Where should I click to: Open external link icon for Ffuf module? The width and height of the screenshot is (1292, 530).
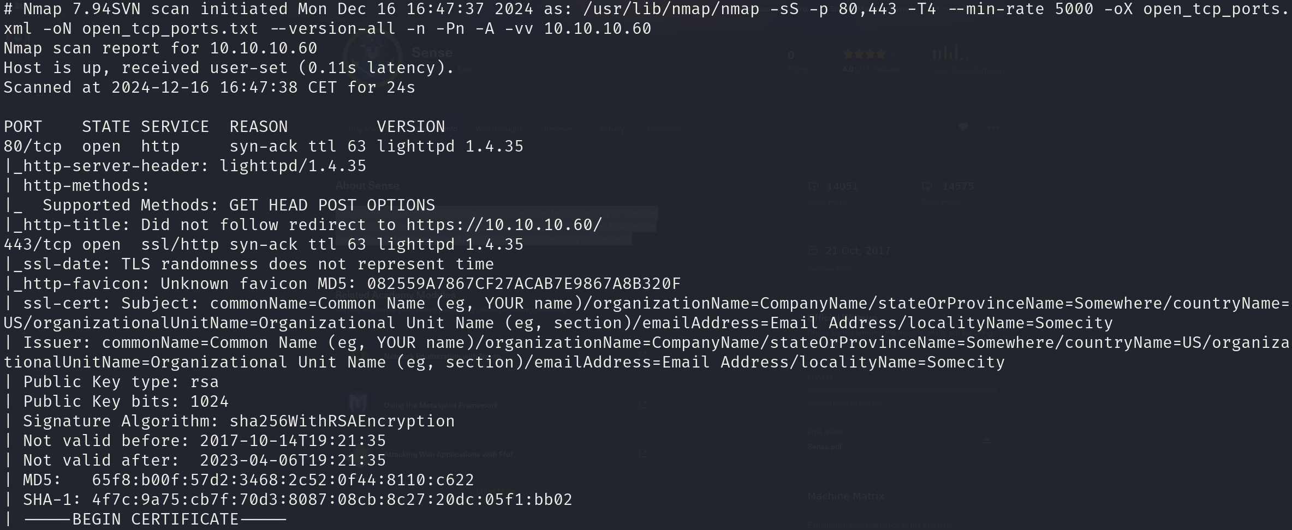[x=643, y=454]
